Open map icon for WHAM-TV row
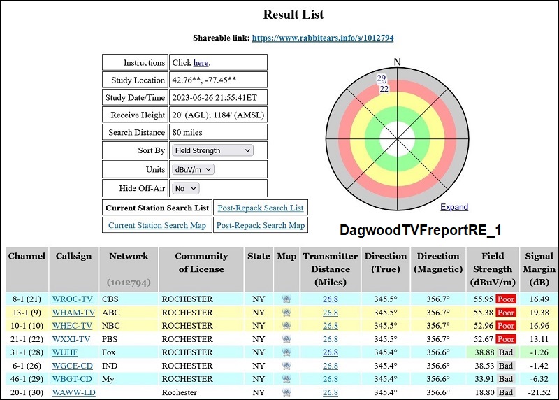This screenshot has height=400, width=559. click(286, 313)
